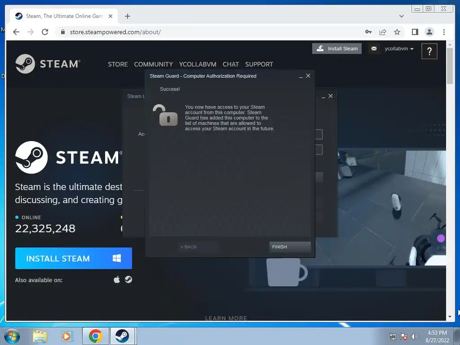Bookmark this page with the star icon

click(x=397, y=32)
